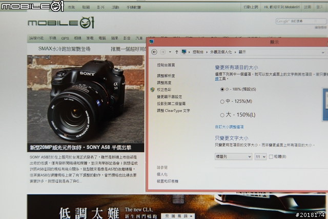Open 調整解析度 in the left pane
Viewport: 328px width, 219px height.
[x=166, y=76]
